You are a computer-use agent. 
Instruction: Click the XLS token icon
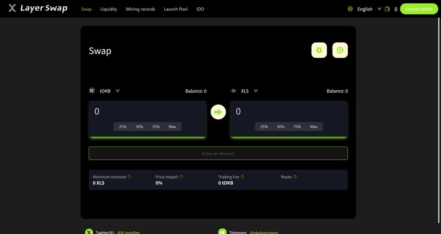pyautogui.click(x=233, y=91)
